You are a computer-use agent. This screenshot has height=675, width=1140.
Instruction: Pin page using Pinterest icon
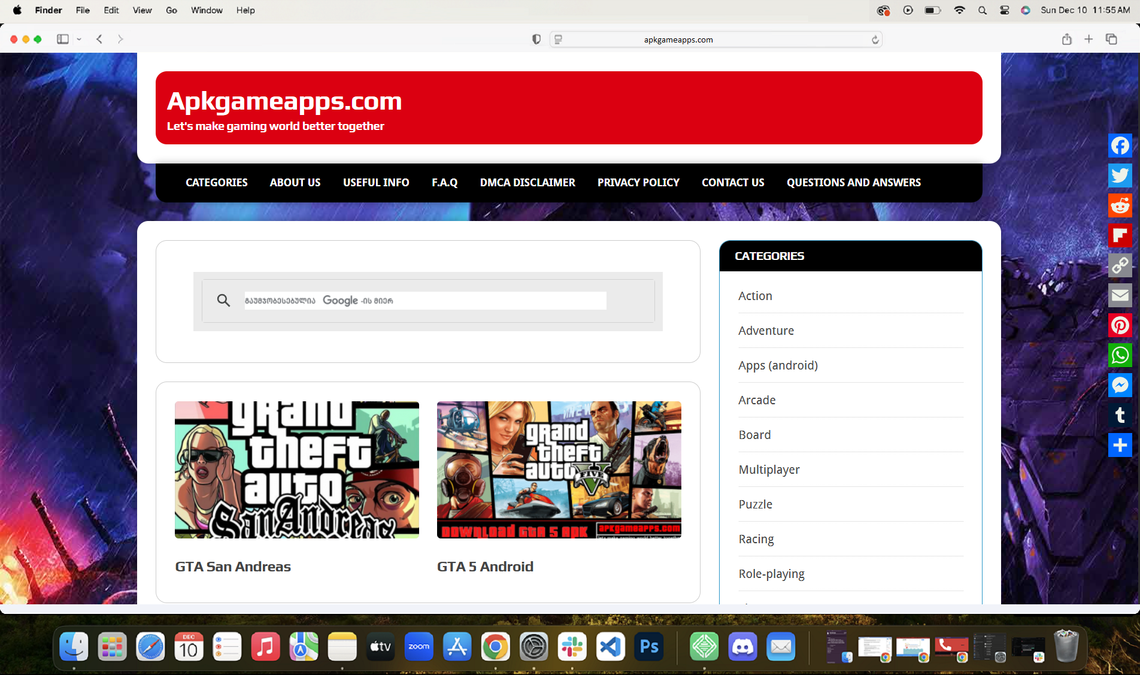coord(1120,325)
